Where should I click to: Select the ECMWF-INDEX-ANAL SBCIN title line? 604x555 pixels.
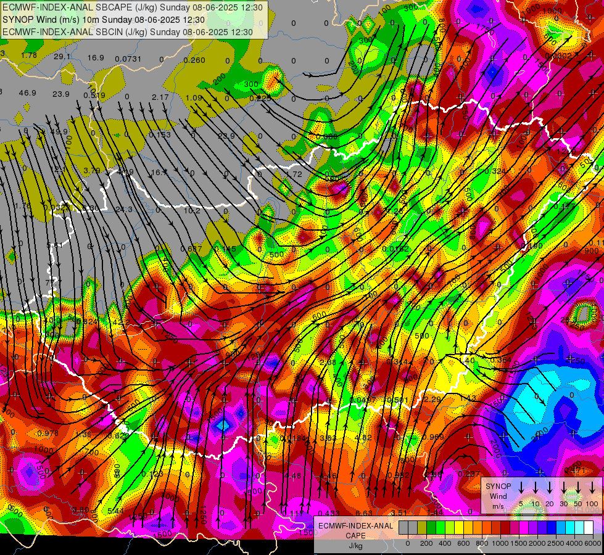click(128, 32)
